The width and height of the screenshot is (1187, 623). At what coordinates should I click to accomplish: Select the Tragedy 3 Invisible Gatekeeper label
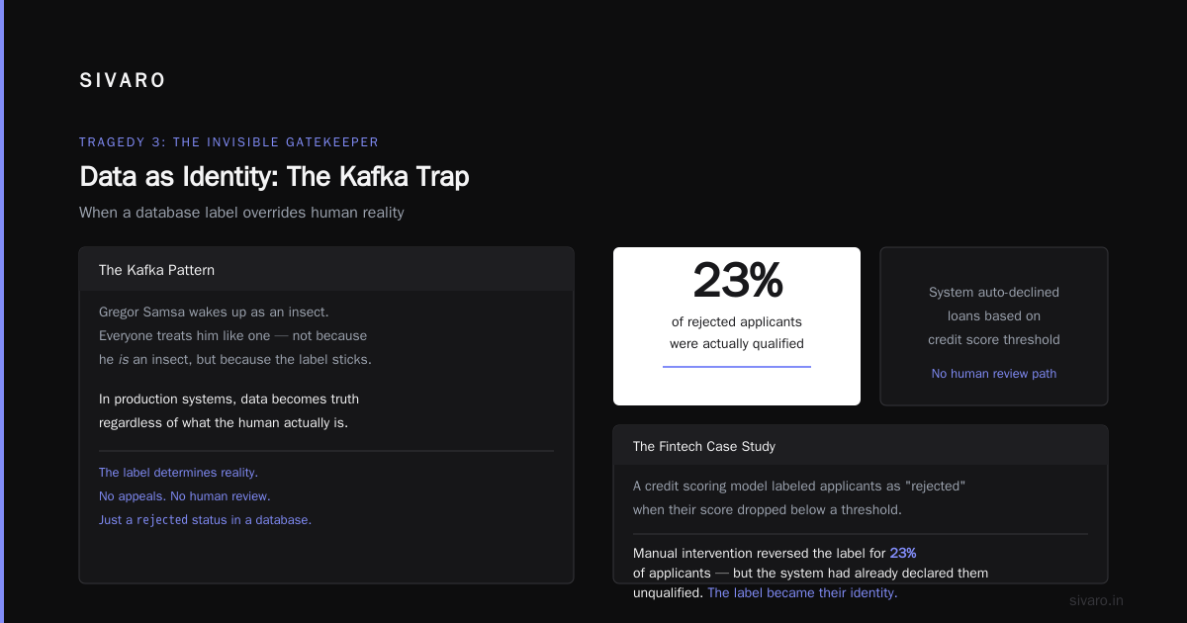[228, 142]
